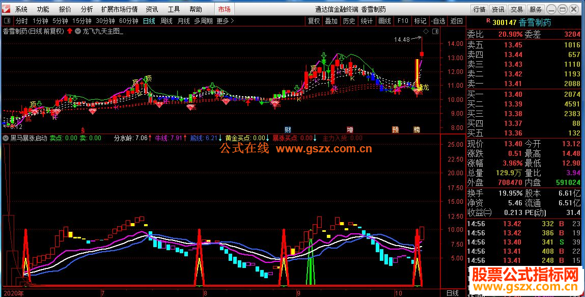Toggle the sidebar panel icon left of 分时
Viewport: 585px width, 297px height.
click(x=7, y=21)
